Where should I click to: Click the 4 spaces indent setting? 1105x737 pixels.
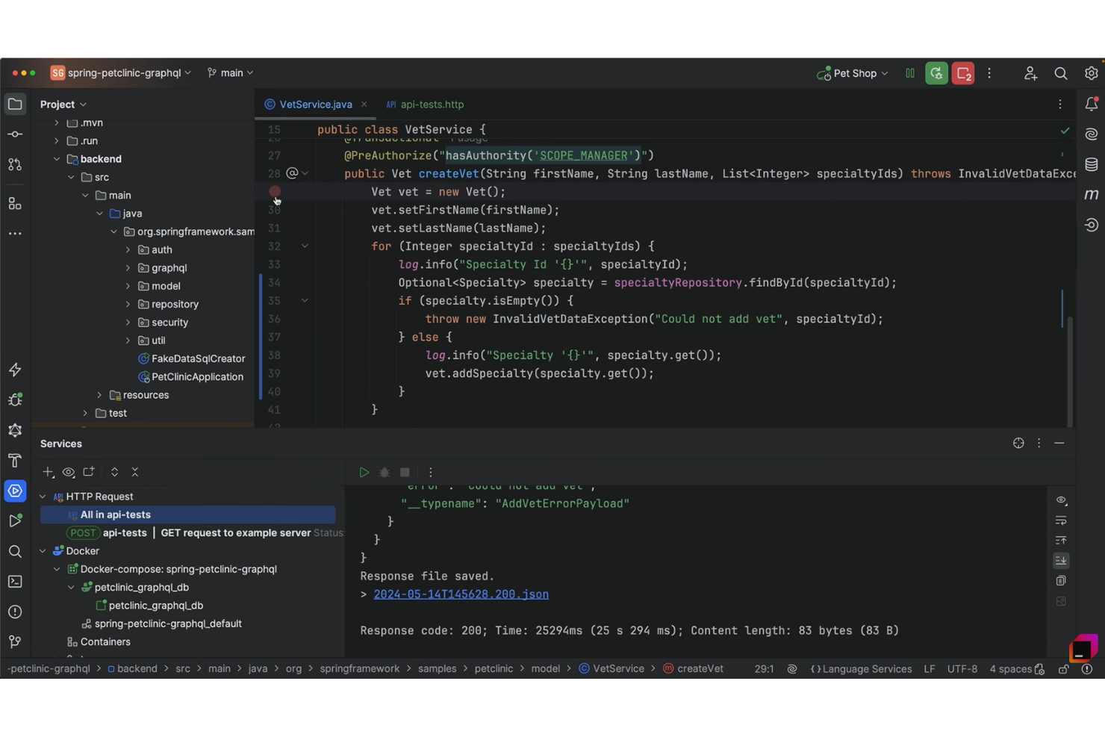point(1010,669)
